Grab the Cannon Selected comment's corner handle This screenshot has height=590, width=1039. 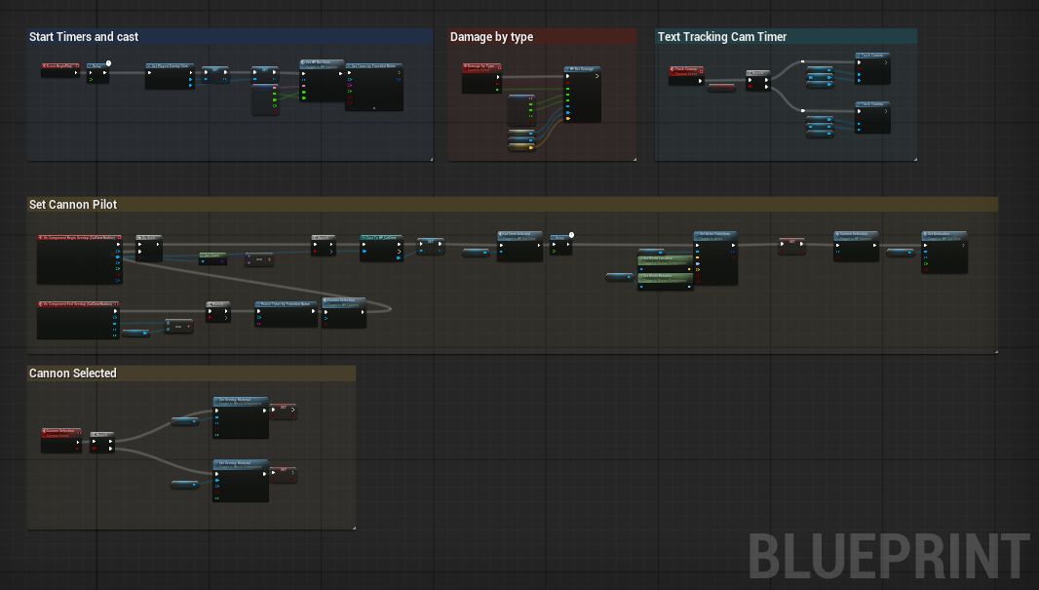354,528
